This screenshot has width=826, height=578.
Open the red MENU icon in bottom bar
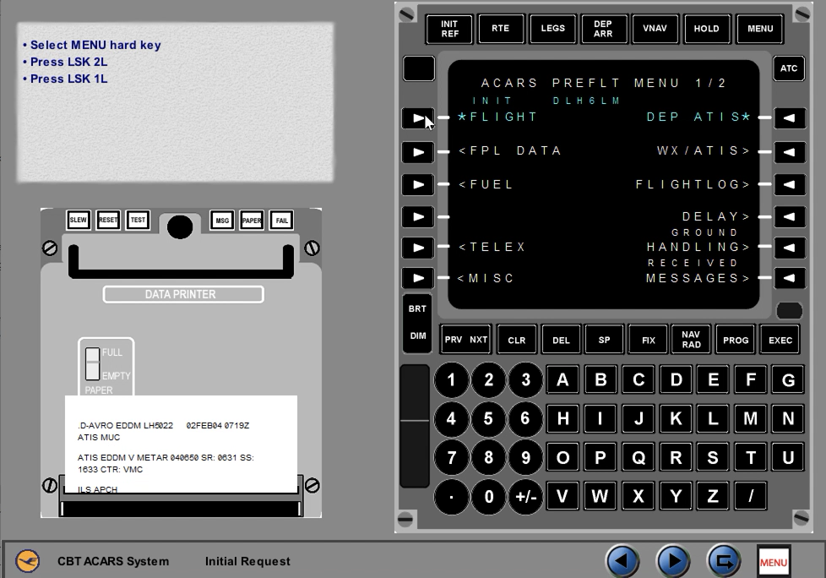pyautogui.click(x=773, y=561)
